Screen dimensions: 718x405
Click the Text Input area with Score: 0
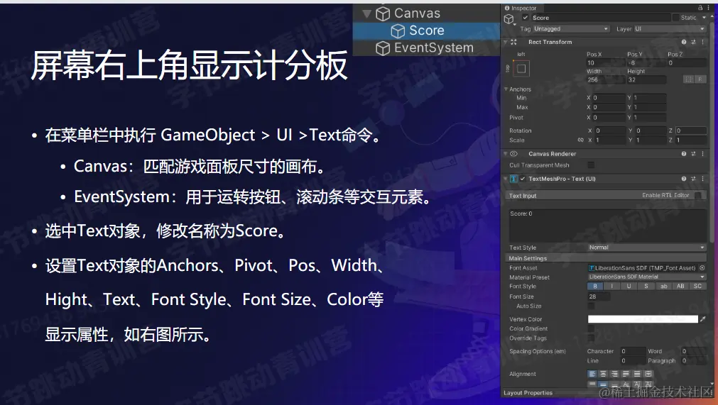coord(608,226)
